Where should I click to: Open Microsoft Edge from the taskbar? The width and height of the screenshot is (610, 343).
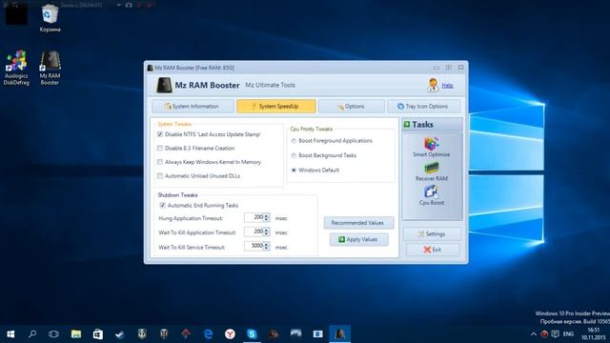[208, 334]
